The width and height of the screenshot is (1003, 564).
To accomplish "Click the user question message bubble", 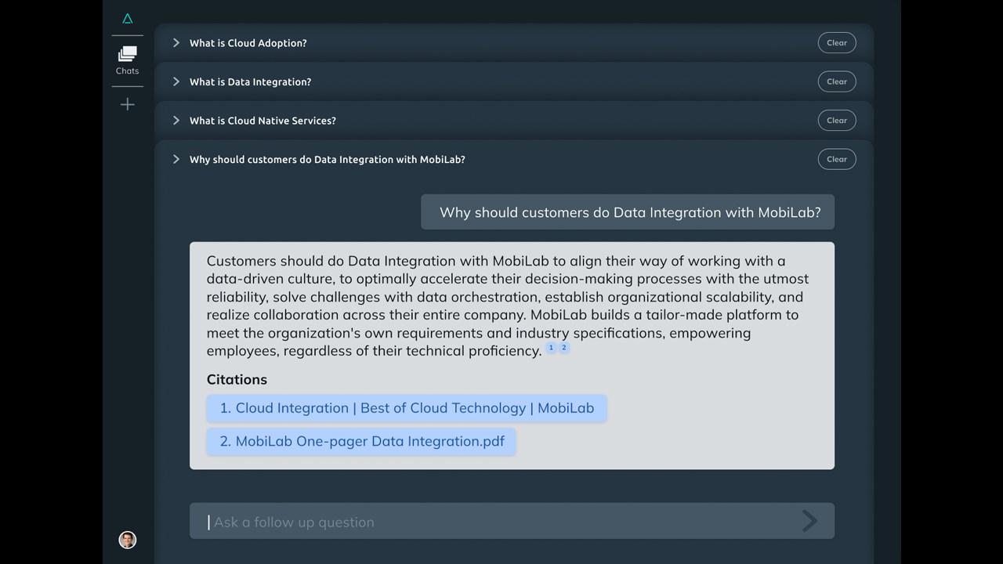I will (628, 212).
